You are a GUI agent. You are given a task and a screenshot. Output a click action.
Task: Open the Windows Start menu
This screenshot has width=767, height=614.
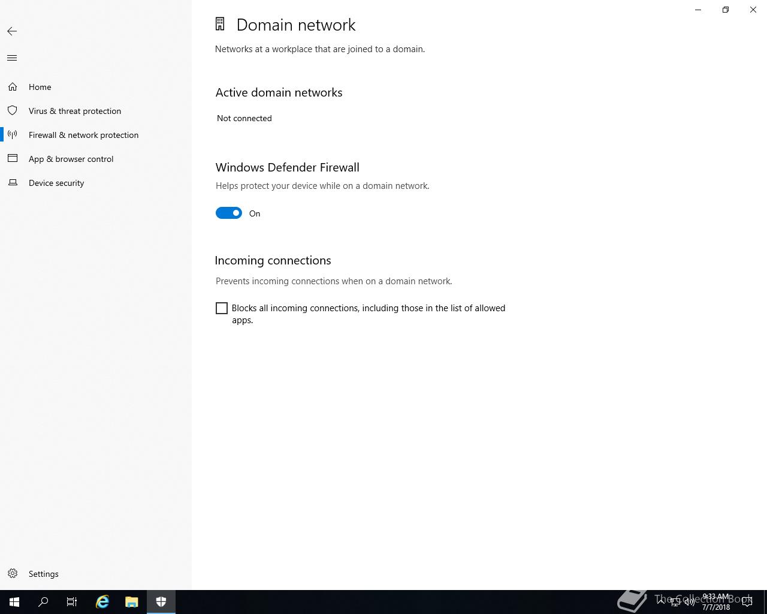14,602
